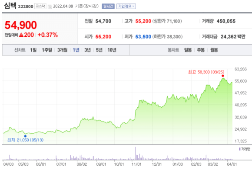Click the 실시간 button

pos(108,6)
